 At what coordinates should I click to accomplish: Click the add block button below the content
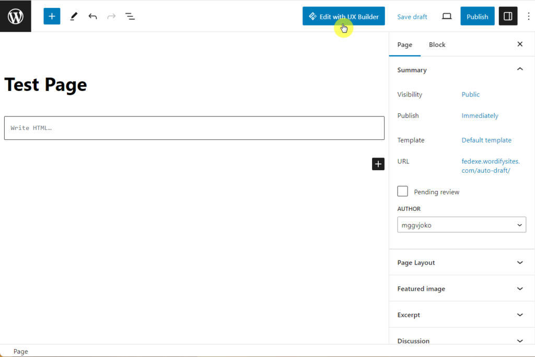[378, 164]
